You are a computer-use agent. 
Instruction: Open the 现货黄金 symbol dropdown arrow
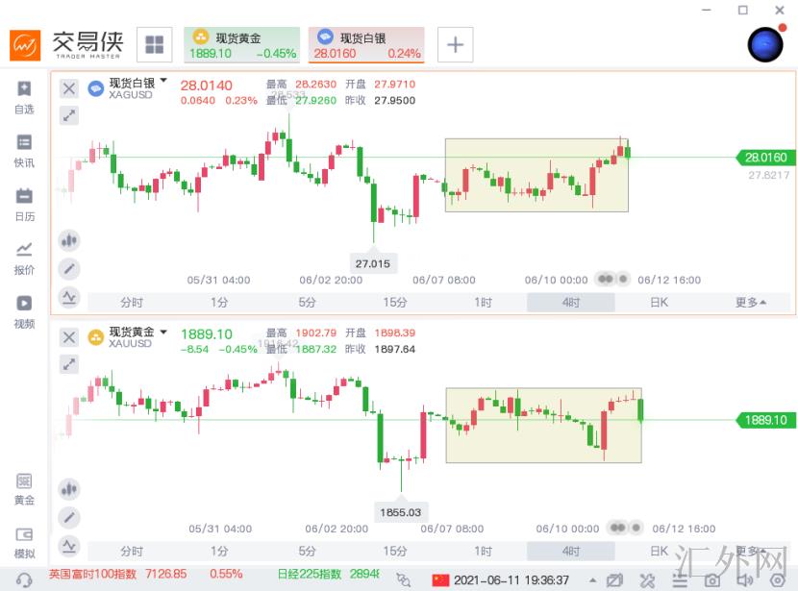point(163,332)
